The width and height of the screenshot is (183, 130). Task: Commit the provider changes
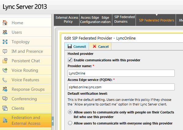pos(77,46)
